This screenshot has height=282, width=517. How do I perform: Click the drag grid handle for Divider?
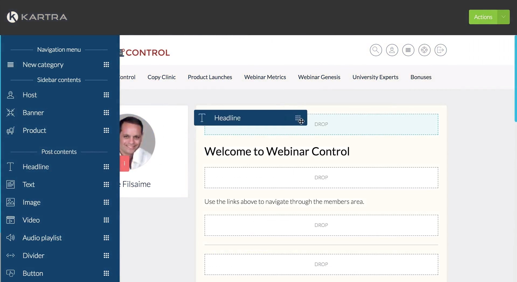coord(106,256)
